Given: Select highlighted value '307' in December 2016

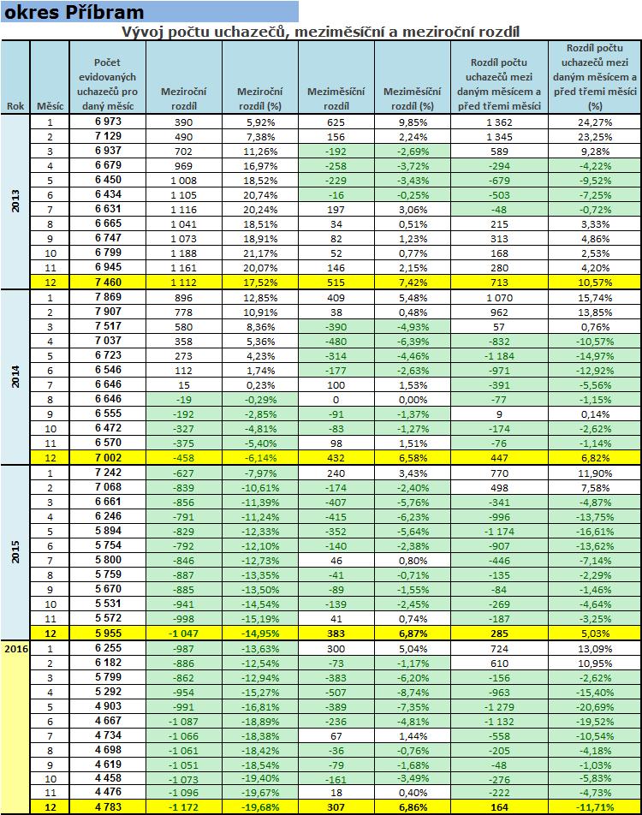Looking at the screenshot, I should pos(336,807).
